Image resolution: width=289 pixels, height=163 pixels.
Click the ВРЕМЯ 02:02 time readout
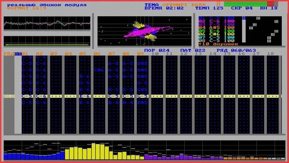click(x=164, y=8)
